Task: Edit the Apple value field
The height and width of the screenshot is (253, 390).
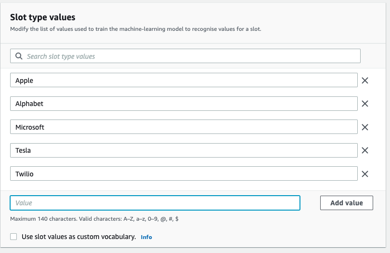Action: tap(184, 80)
